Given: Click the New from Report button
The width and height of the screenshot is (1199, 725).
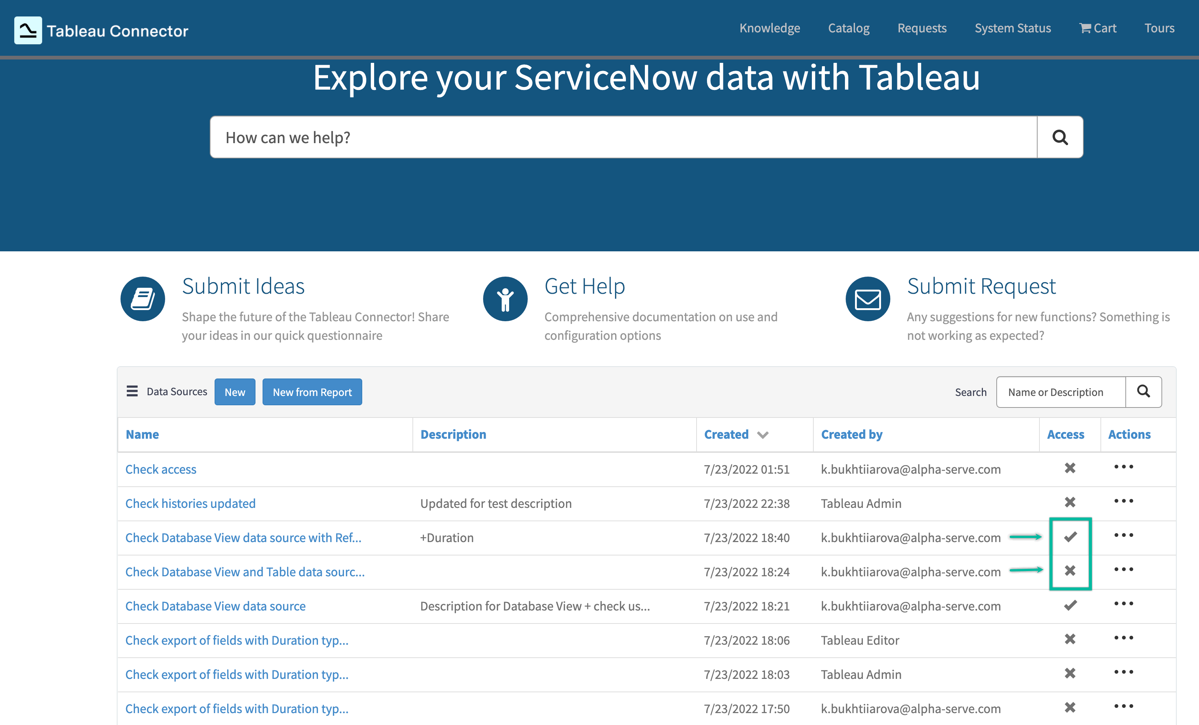Looking at the screenshot, I should point(312,392).
